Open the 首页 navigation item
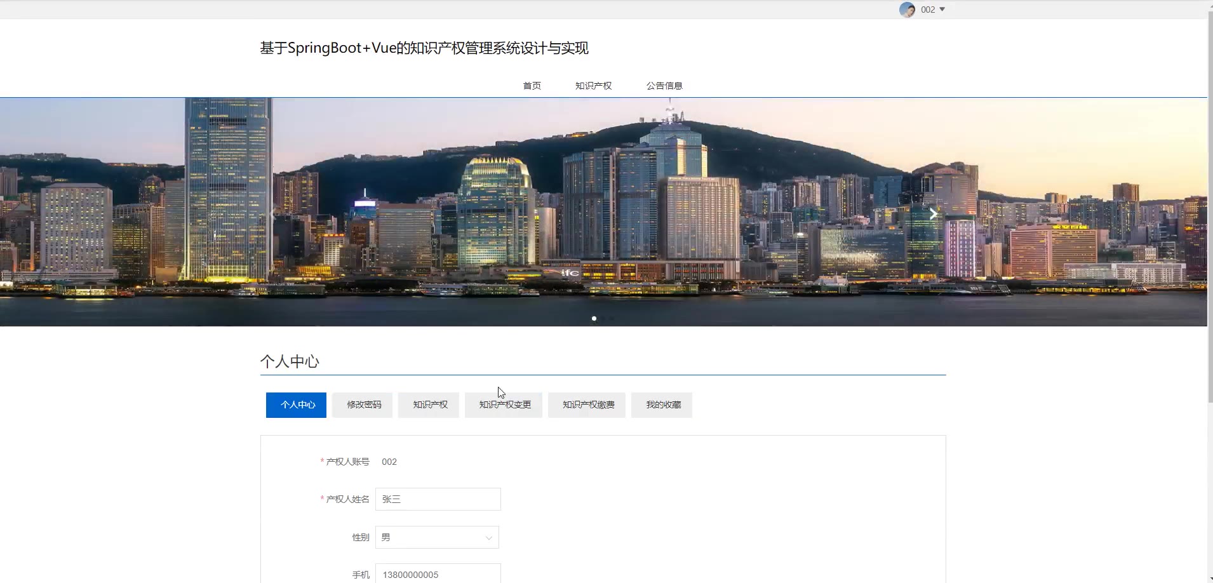Image resolution: width=1213 pixels, height=583 pixels. tap(532, 86)
